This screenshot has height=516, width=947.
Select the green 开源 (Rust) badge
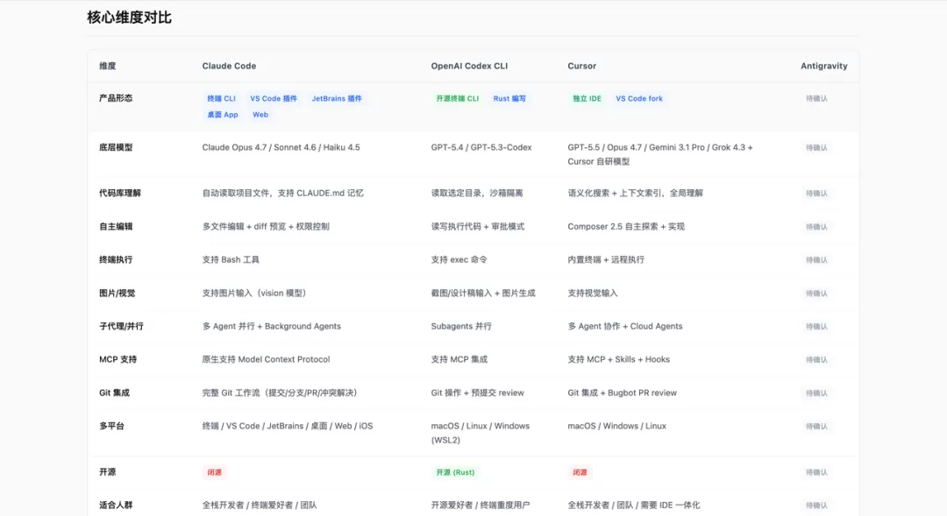coord(455,472)
